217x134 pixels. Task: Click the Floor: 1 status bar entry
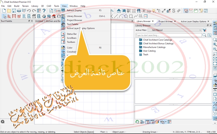[104, 132]
